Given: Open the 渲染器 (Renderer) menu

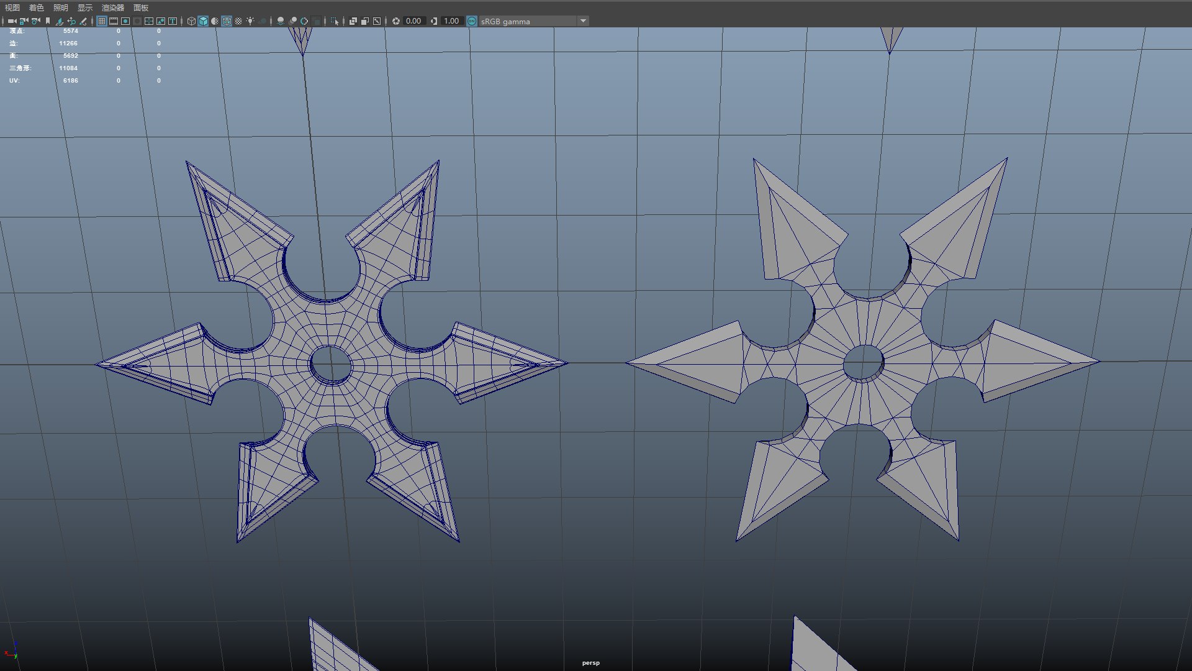Looking at the screenshot, I should point(113,7).
